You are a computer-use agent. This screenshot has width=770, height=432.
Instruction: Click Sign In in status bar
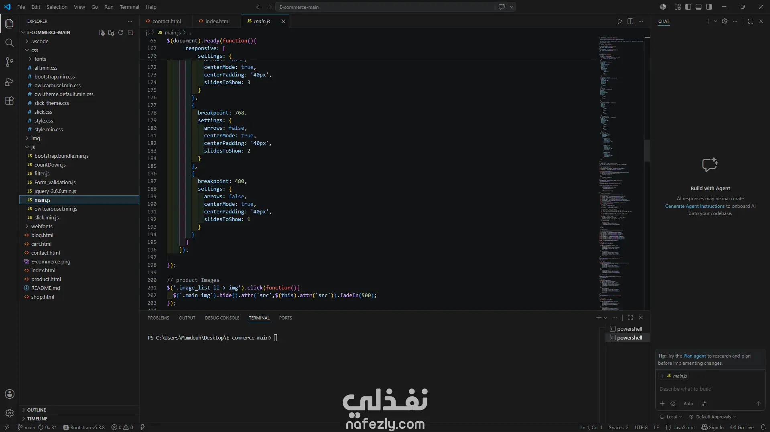click(713, 427)
